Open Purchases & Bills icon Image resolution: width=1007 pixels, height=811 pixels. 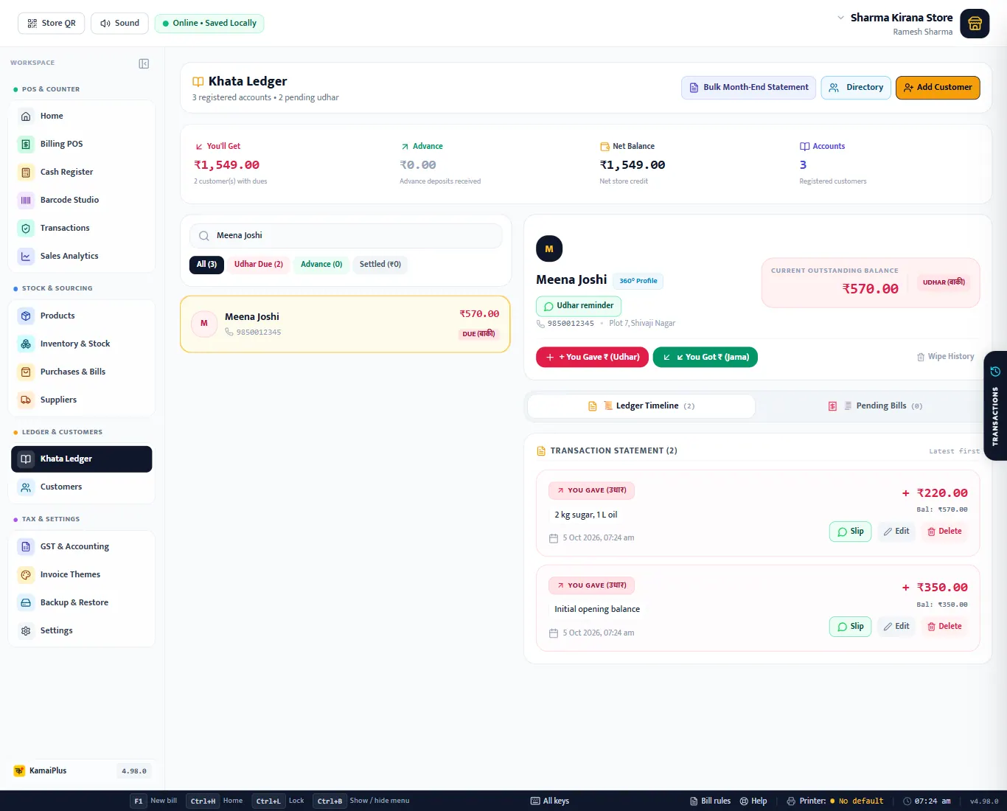pyautogui.click(x=26, y=372)
